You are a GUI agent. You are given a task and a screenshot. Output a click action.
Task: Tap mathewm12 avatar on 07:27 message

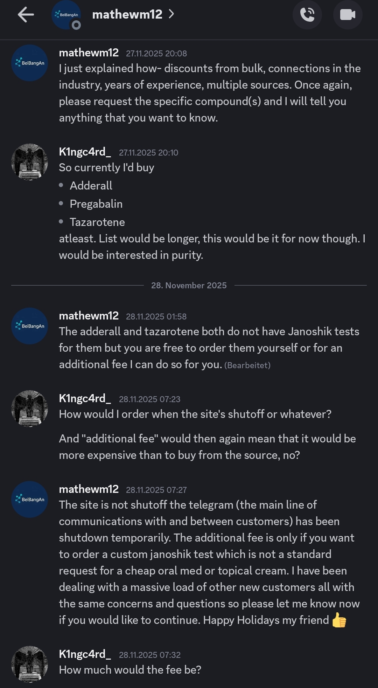[x=30, y=500]
